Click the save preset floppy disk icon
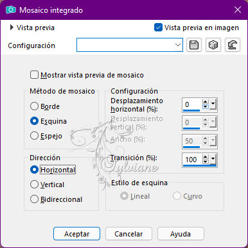Screen dimensions: 248x248 [194, 45]
